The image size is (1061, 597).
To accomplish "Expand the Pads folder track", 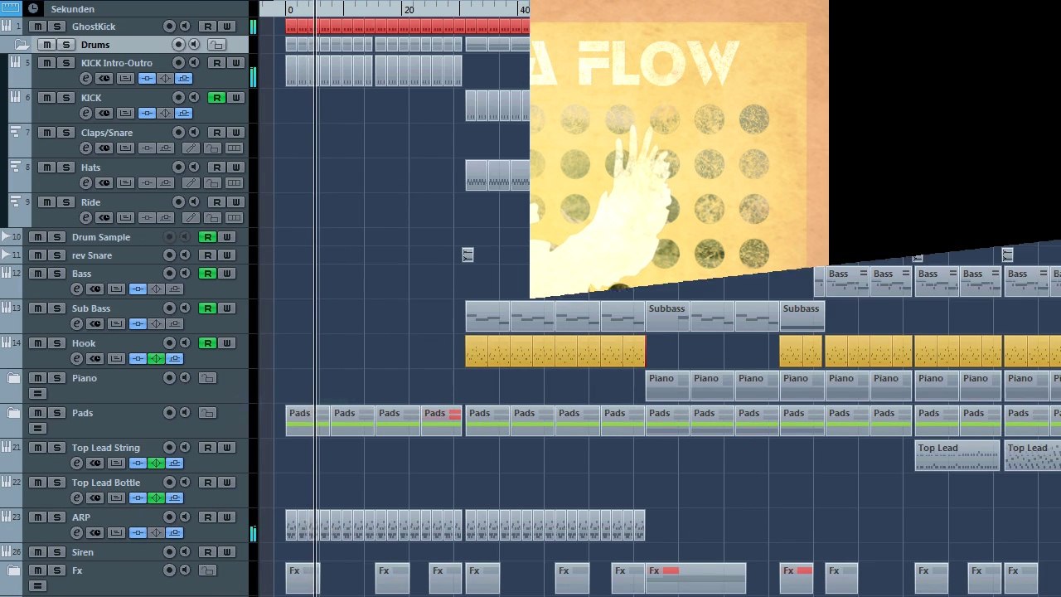I will click(x=13, y=413).
